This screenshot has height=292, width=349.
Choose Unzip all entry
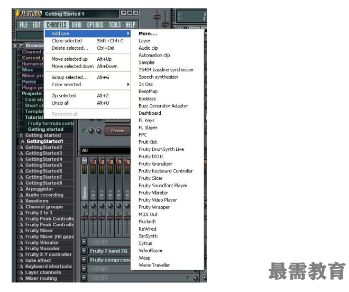88,103
